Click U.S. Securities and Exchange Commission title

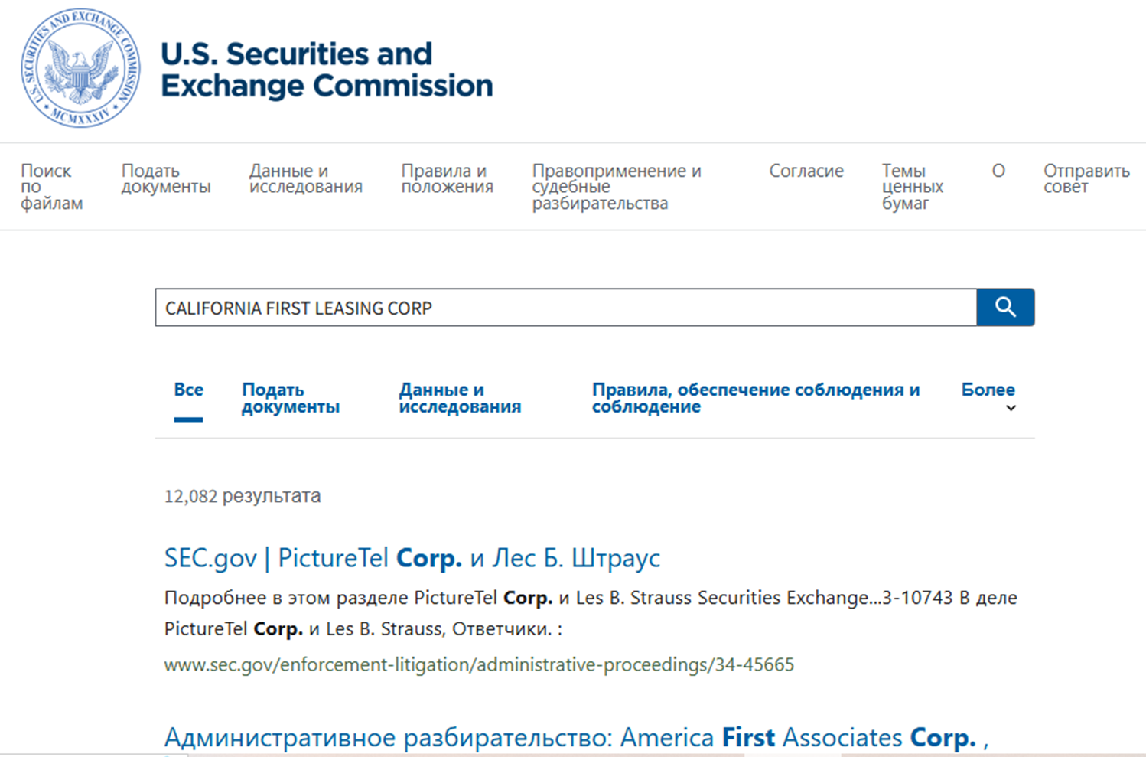coord(327,70)
